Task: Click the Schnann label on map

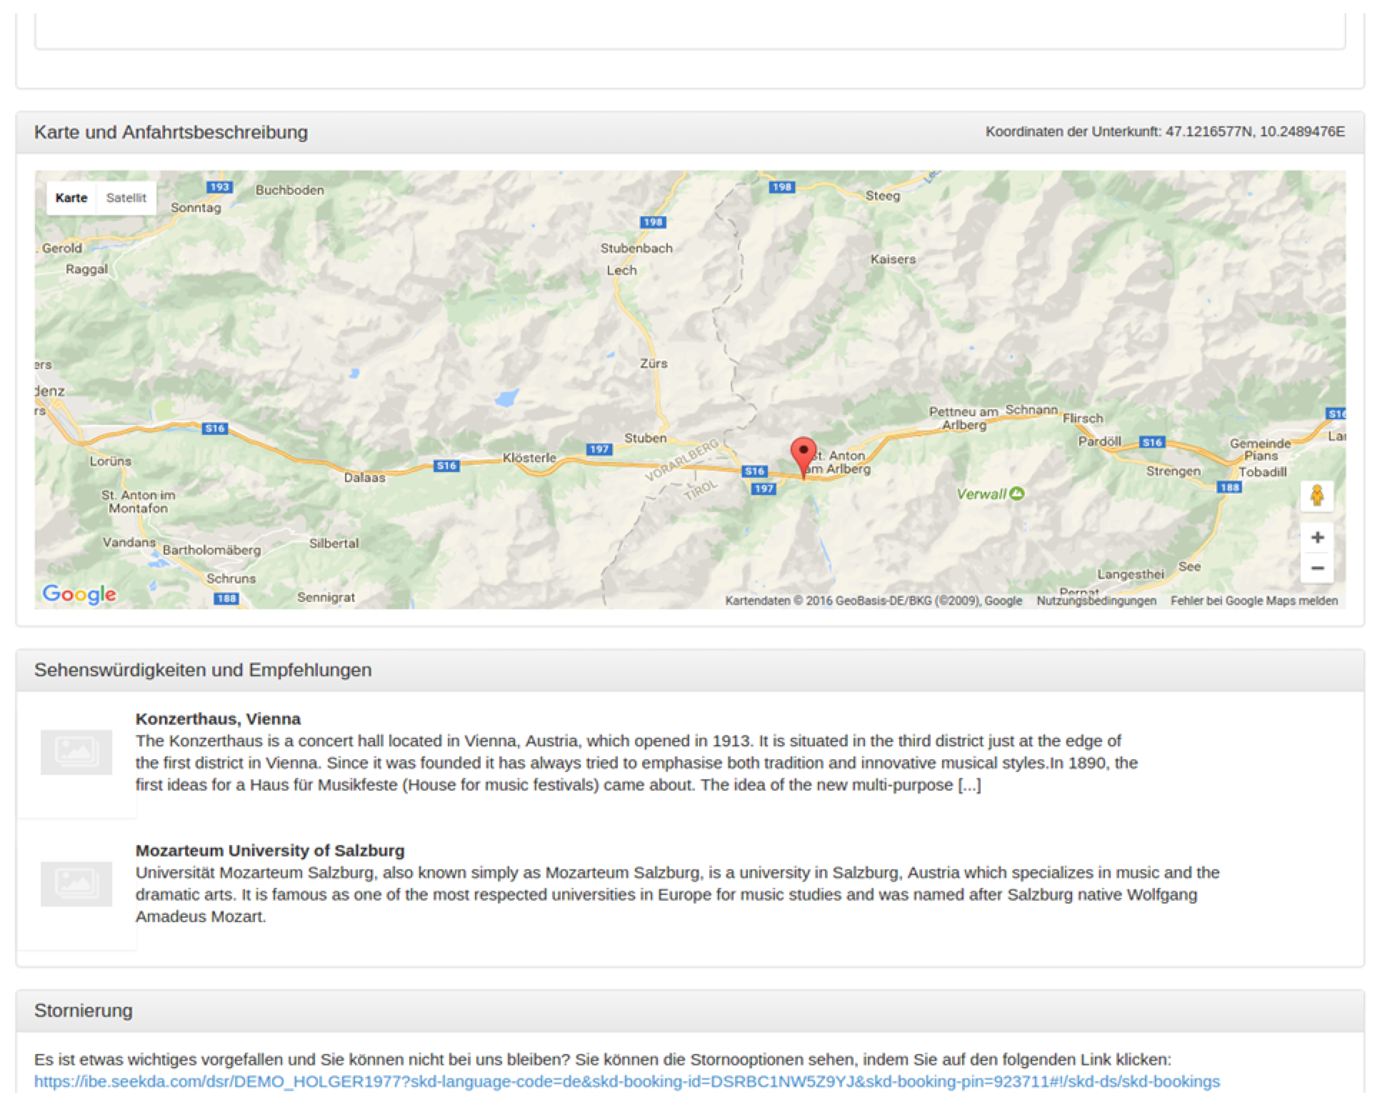Action: [1031, 410]
